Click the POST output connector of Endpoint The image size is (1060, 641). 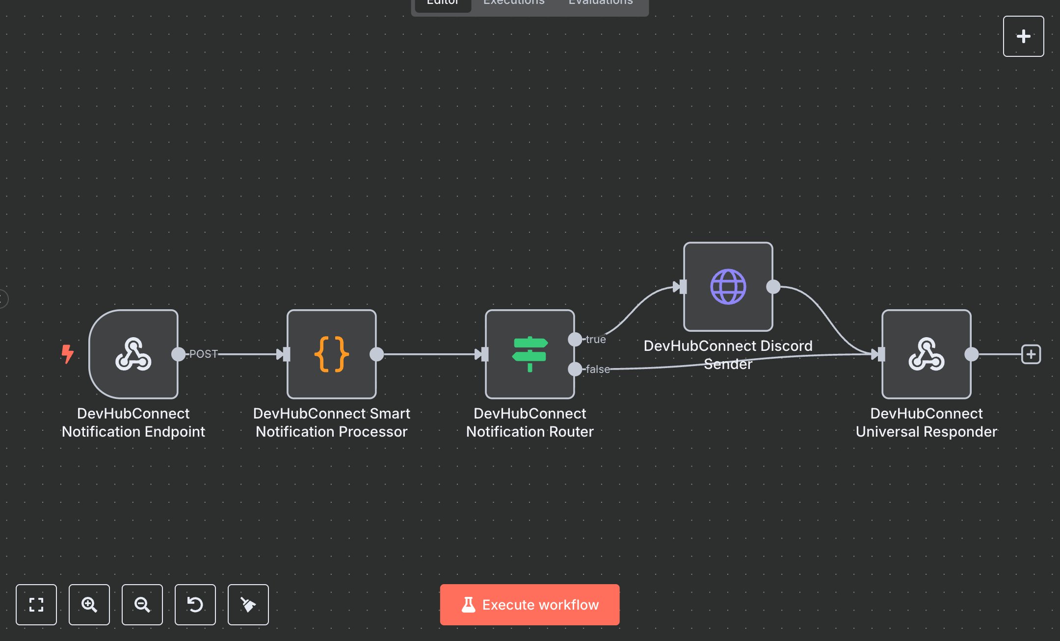pyautogui.click(x=179, y=354)
